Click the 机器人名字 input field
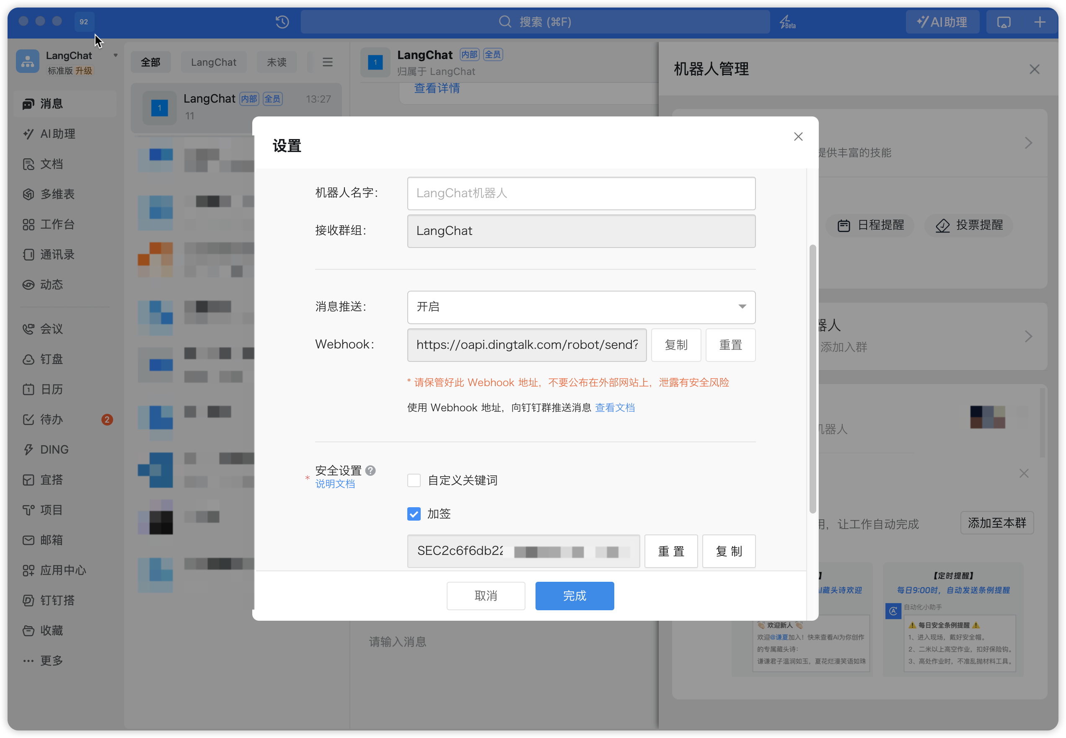 coord(581,193)
